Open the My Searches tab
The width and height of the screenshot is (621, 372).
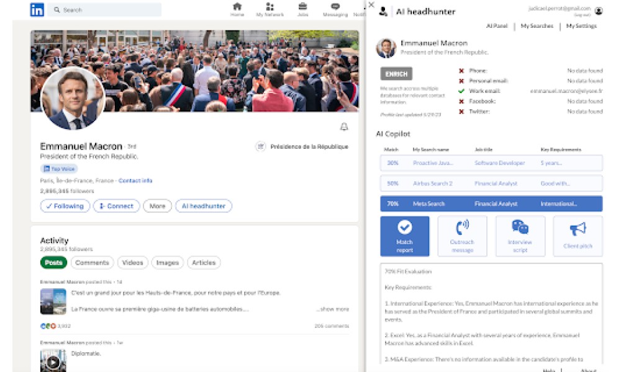point(537,25)
